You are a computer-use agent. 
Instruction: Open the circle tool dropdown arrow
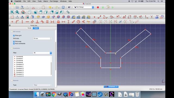(114, 17)
